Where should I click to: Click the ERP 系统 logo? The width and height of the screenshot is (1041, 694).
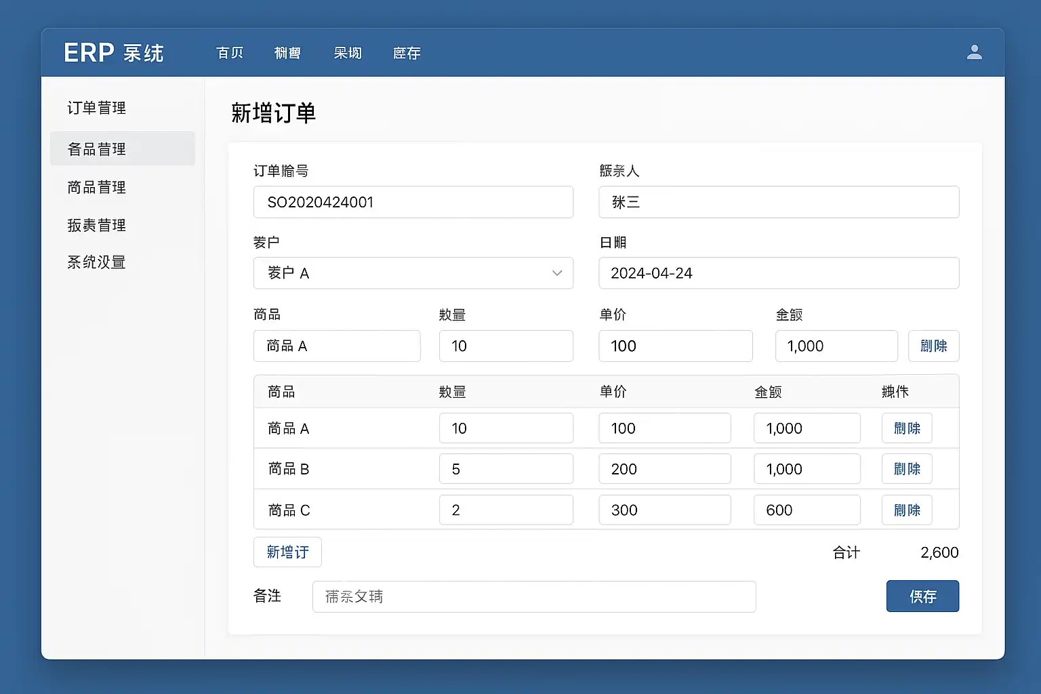click(114, 53)
